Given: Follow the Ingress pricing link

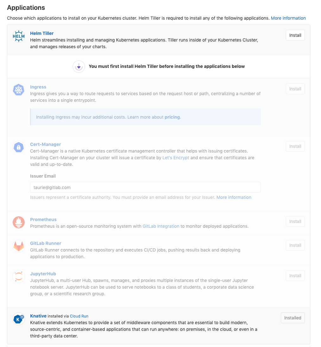Looking at the screenshot, I should tap(172, 117).
